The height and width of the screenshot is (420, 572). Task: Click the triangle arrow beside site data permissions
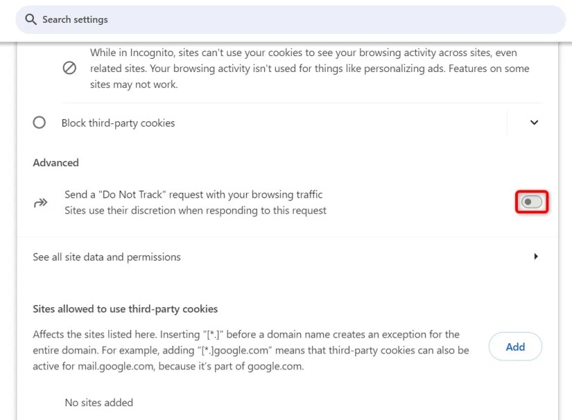point(535,256)
